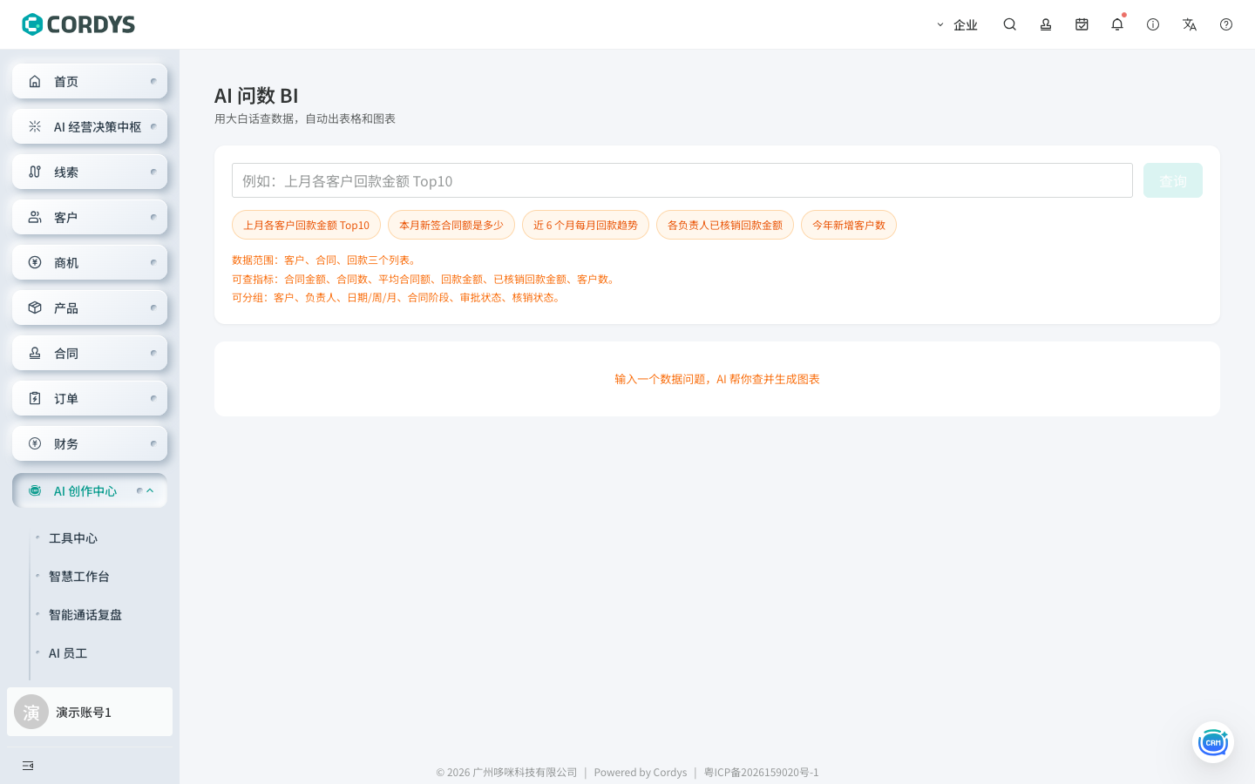The width and height of the screenshot is (1255, 784).
Task: Click the 首页 home icon
Action: [x=35, y=81]
